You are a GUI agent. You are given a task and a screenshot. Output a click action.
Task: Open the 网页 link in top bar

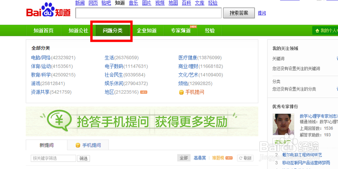[93, 3]
